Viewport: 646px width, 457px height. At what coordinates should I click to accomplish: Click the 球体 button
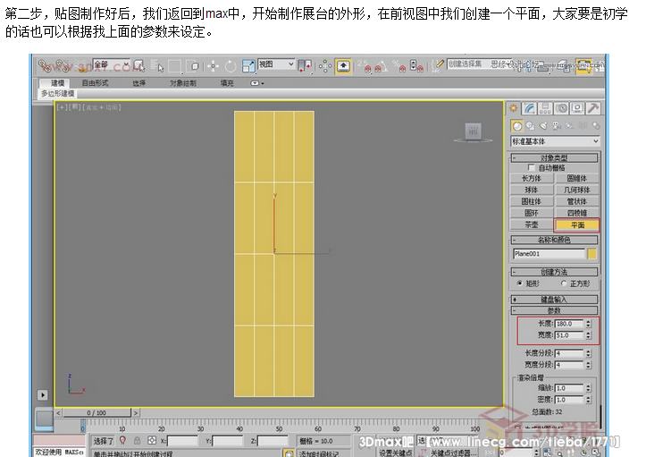pyautogui.click(x=532, y=190)
